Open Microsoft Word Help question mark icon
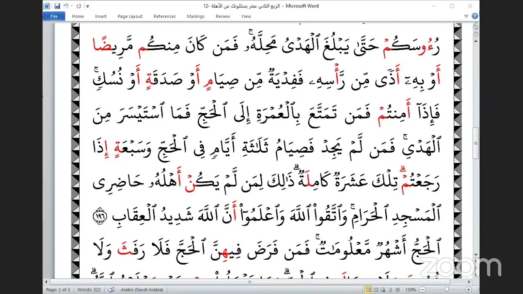The image size is (523, 294). tap(474, 16)
